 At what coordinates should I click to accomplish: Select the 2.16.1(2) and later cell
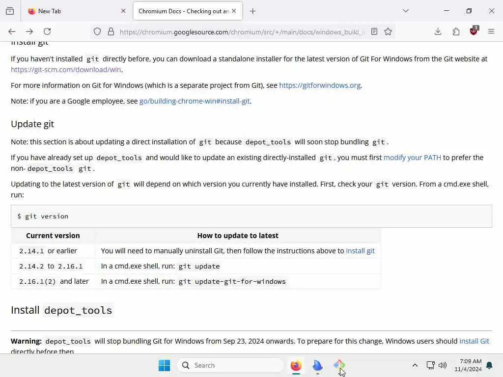coord(54,281)
